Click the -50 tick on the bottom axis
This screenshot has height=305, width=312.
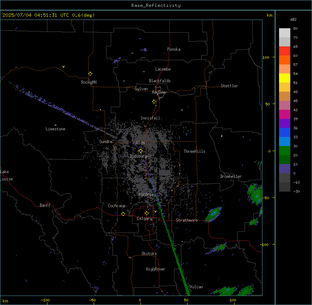pyautogui.click(x=92, y=300)
